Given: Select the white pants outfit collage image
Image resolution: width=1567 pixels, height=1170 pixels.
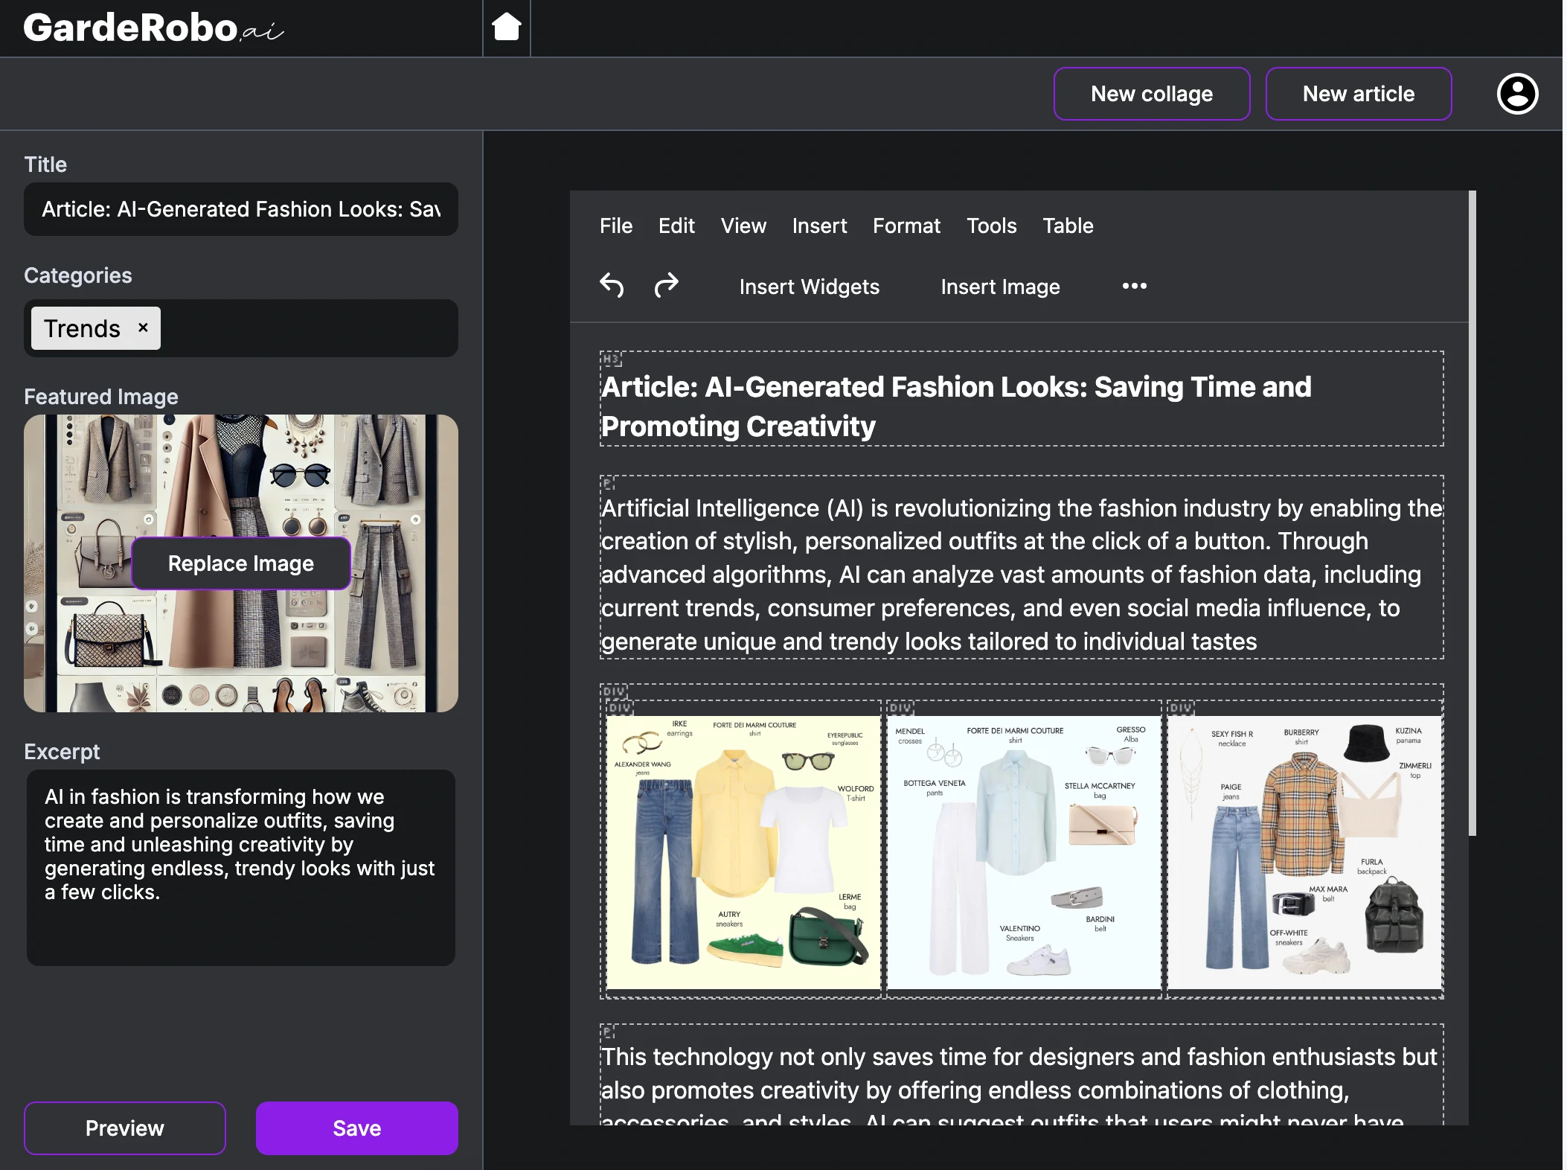Looking at the screenshot, I should click(1023, 851).
